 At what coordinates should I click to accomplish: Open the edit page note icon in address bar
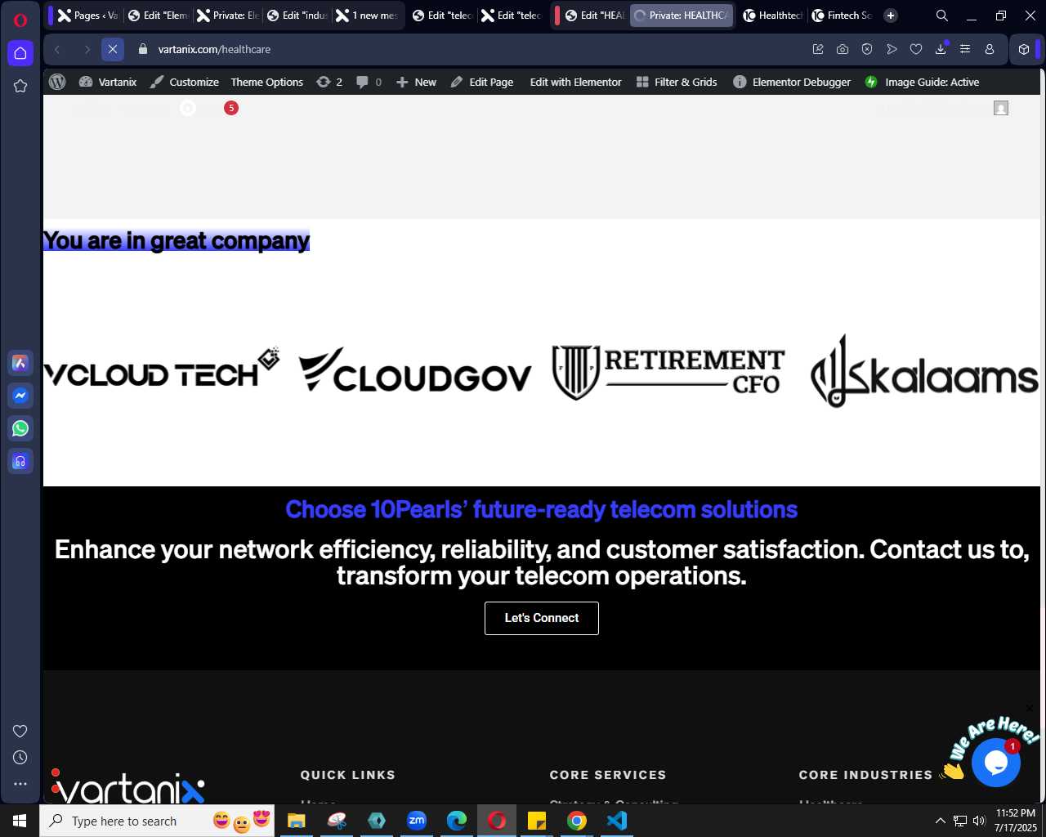pos(818,49)
